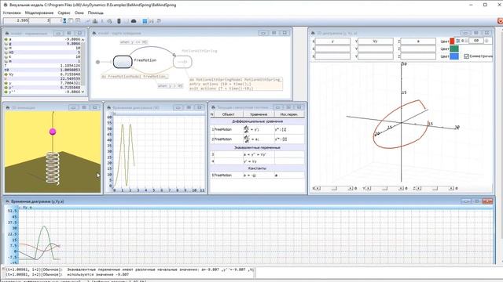The image size is (503, 282).
Task: Click the dark cloud-shaped icon in the toolbar
Action: (x=134, y=21)
